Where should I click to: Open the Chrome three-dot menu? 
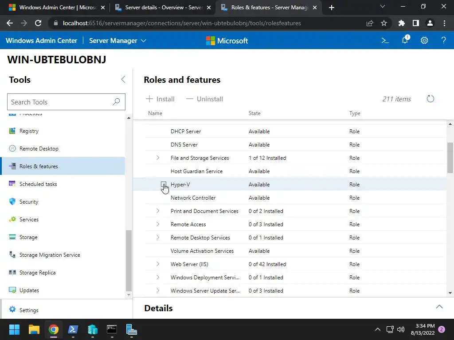(444, 23)
